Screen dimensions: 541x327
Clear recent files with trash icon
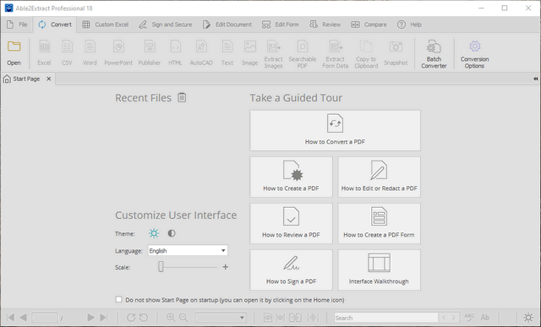point(182,98)
